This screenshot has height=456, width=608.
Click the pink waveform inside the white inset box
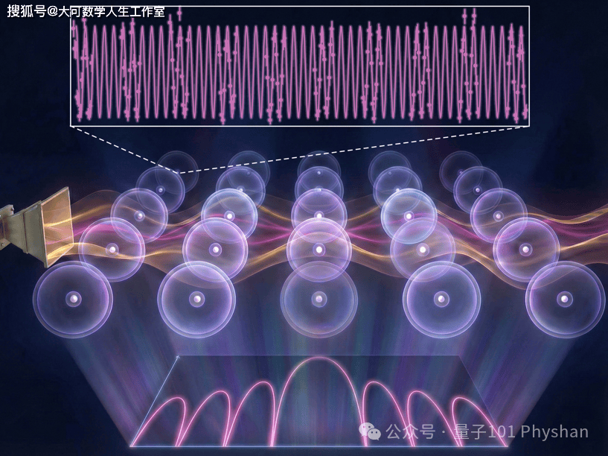[301, 66]
